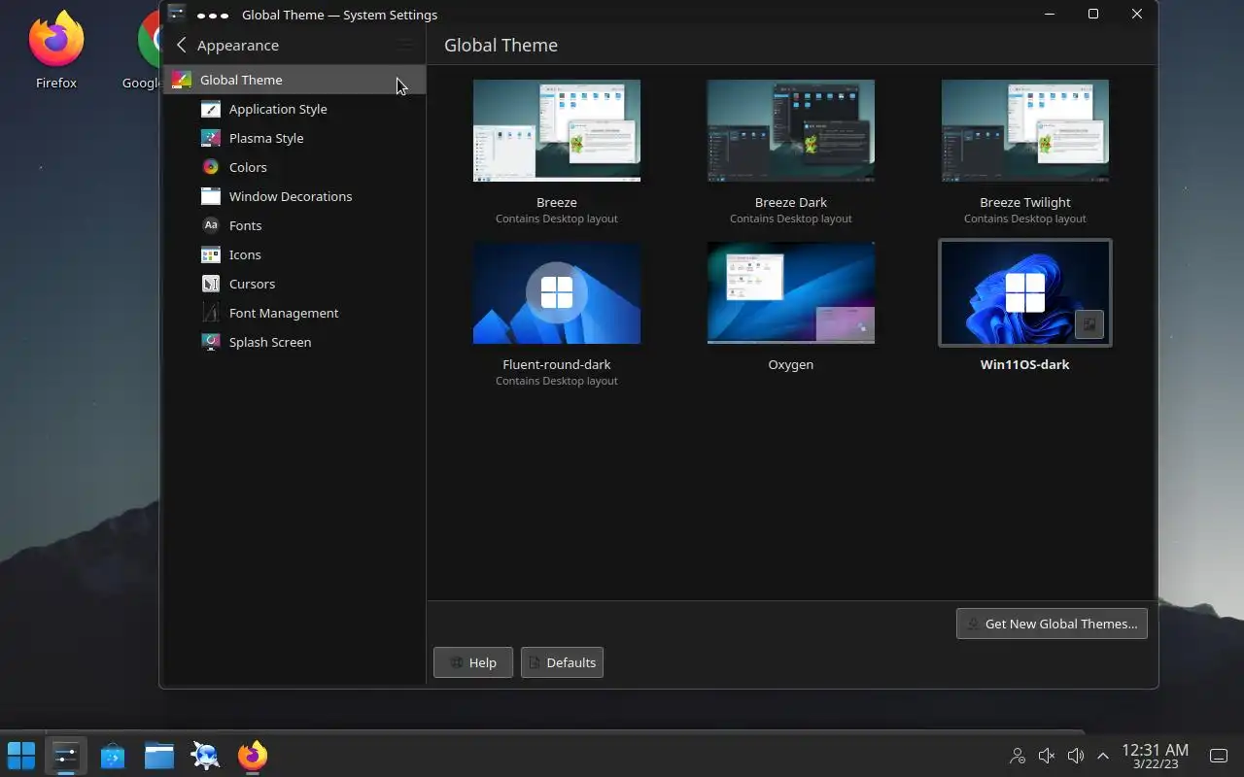Expand the hidden system tray icons arrow

(1103, 755)
